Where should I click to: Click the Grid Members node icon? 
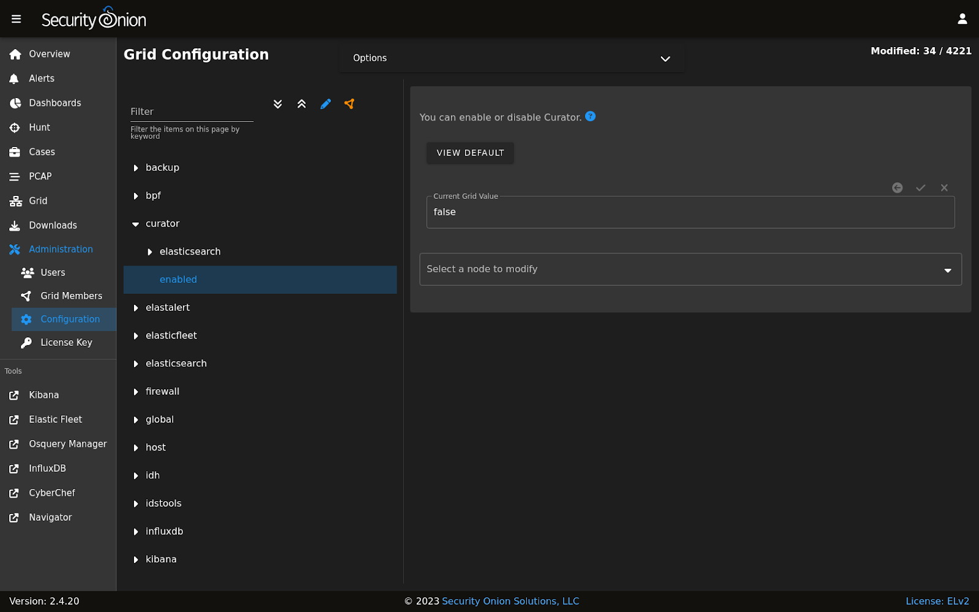(26, 296)
